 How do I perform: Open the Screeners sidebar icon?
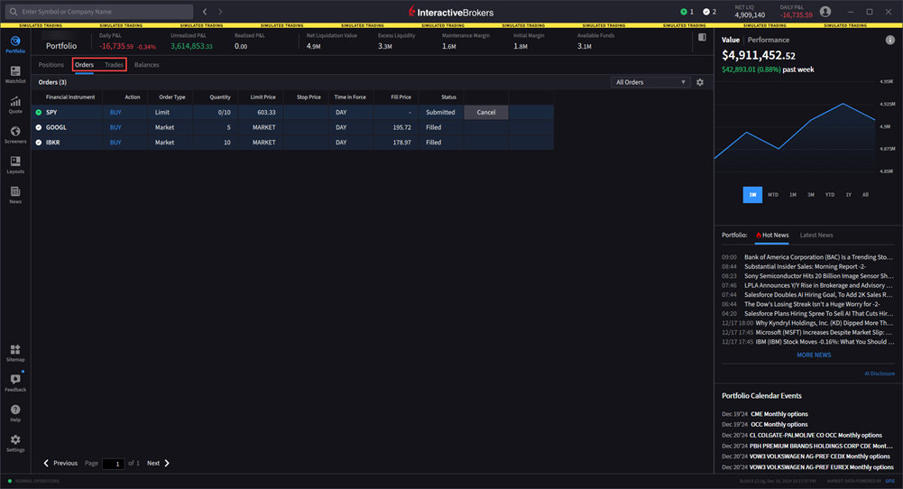(x=15, y=134)
